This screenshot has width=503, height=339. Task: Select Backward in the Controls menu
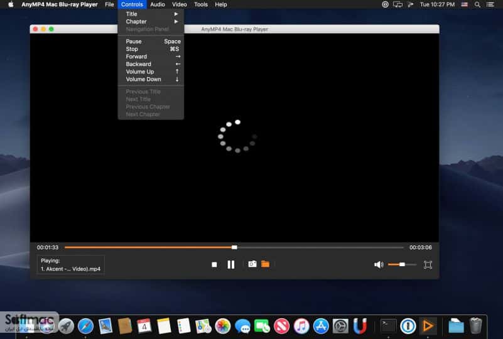151,64
